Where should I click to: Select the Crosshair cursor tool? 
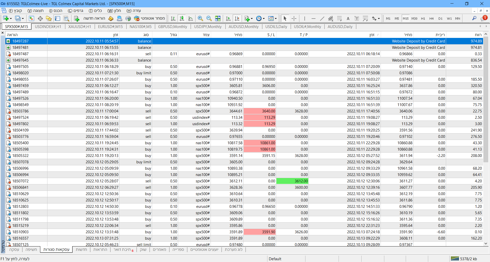(x=294, y=18)
